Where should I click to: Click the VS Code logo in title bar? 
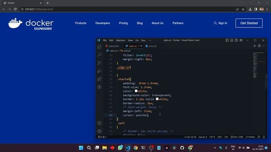pyautogui.click(x=99, y=40)
